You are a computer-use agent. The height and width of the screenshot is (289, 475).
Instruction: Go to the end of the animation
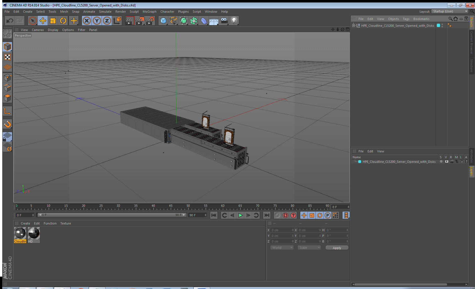(x=266, y=215)
